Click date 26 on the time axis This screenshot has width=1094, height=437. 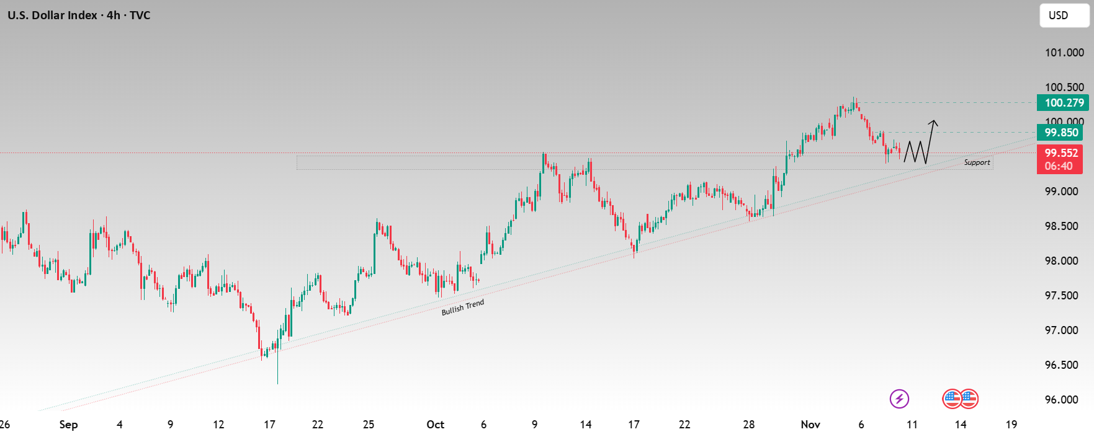point(5,425)
